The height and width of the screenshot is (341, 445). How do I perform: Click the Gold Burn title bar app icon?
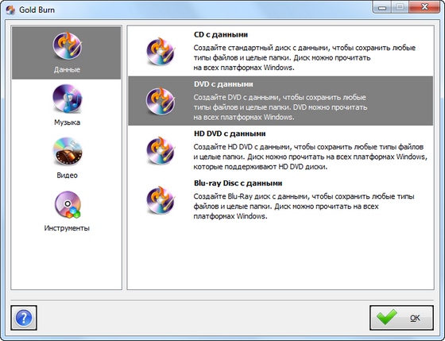tap(10, 10)
